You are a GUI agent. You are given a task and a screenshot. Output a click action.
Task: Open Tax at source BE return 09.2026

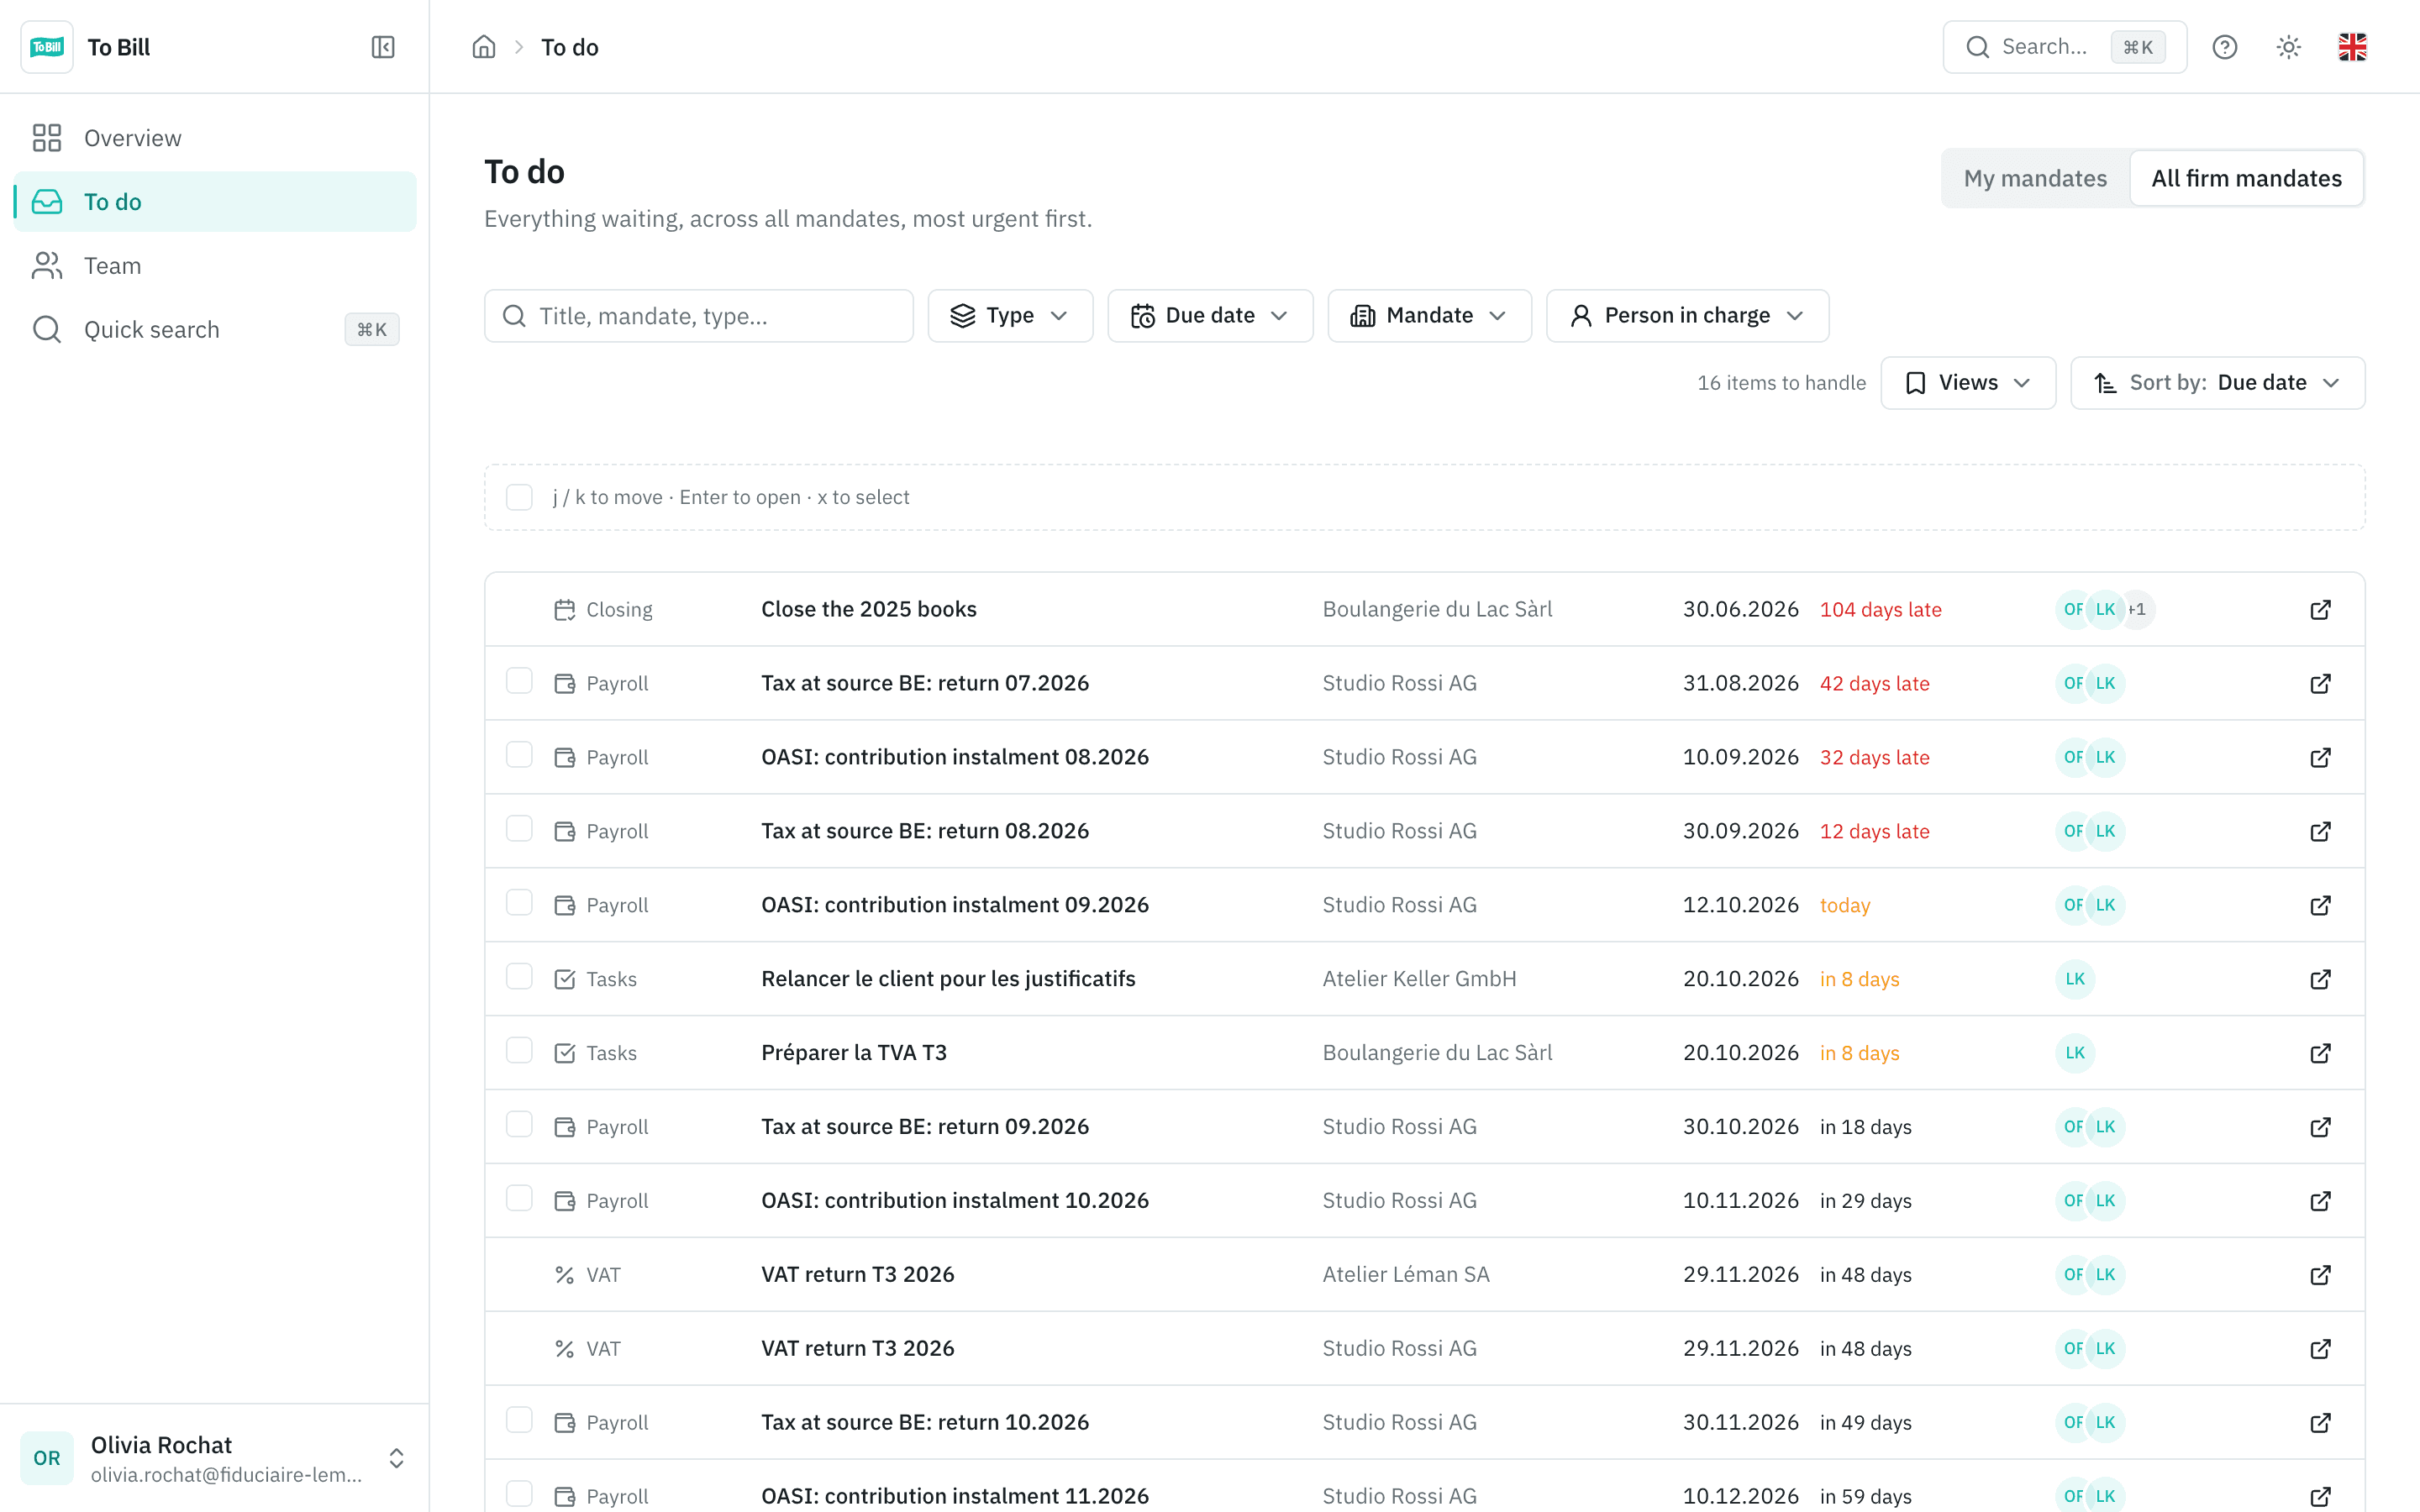click(1424, 1127)
